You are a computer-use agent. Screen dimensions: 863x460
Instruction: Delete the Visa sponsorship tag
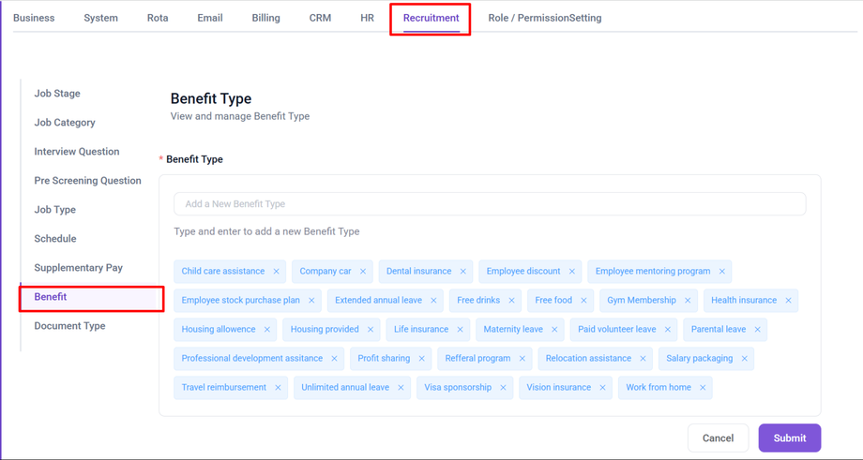pos(503,388)
